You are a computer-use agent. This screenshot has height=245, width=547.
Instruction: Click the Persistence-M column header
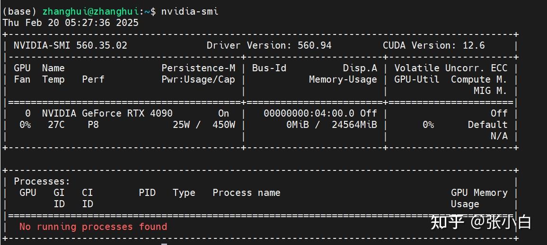198,68
